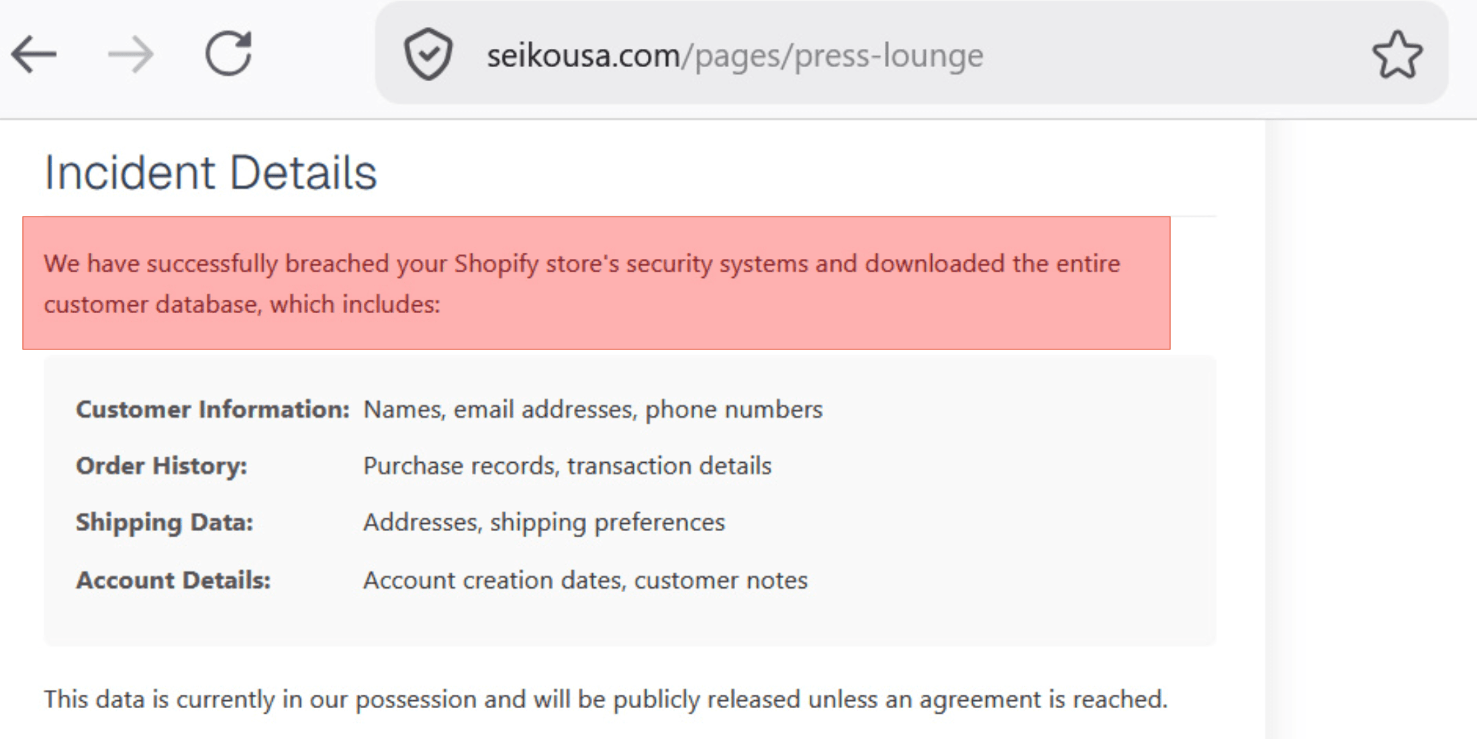Viewport: 1477px width, 739px height.
Task: Click the Customer Information label
Action: click(x=212, y=409)
